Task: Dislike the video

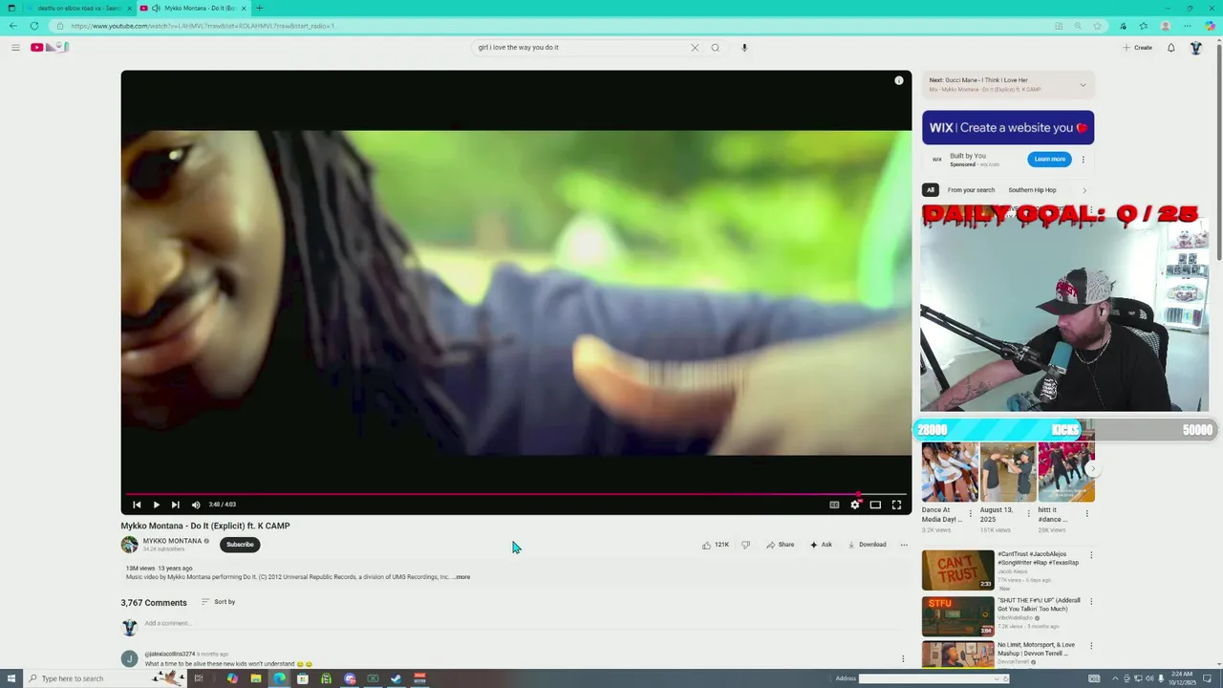Action: tap(745, 545)
